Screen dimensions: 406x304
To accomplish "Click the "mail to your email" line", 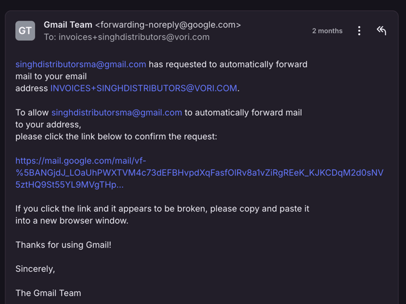I will click(52, 76).
